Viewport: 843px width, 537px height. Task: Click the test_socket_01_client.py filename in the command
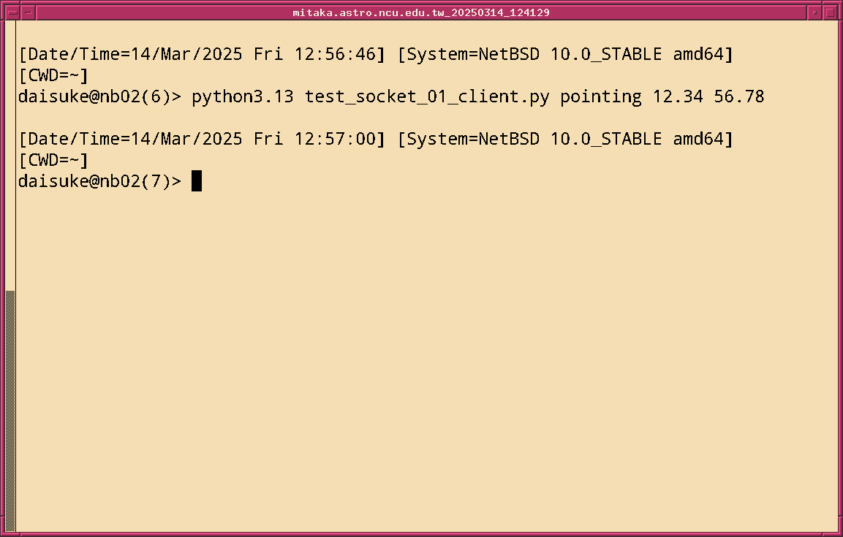point(427,96)
